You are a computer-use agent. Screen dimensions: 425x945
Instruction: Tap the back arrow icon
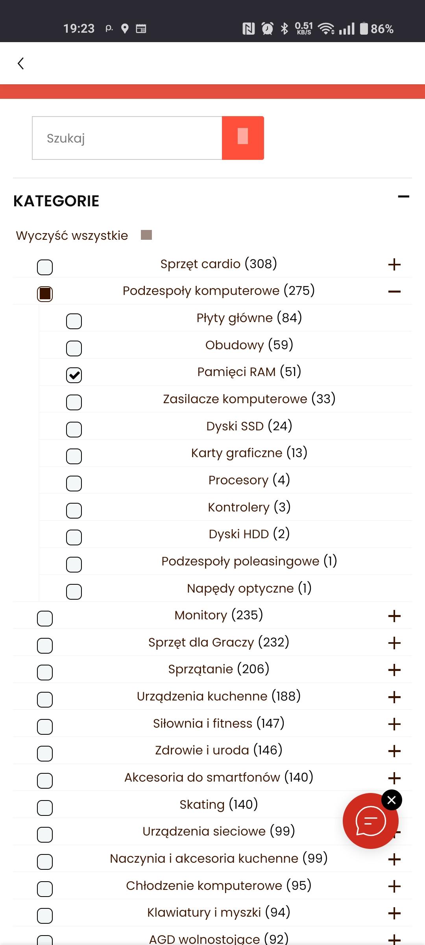[x=21, y=63]
